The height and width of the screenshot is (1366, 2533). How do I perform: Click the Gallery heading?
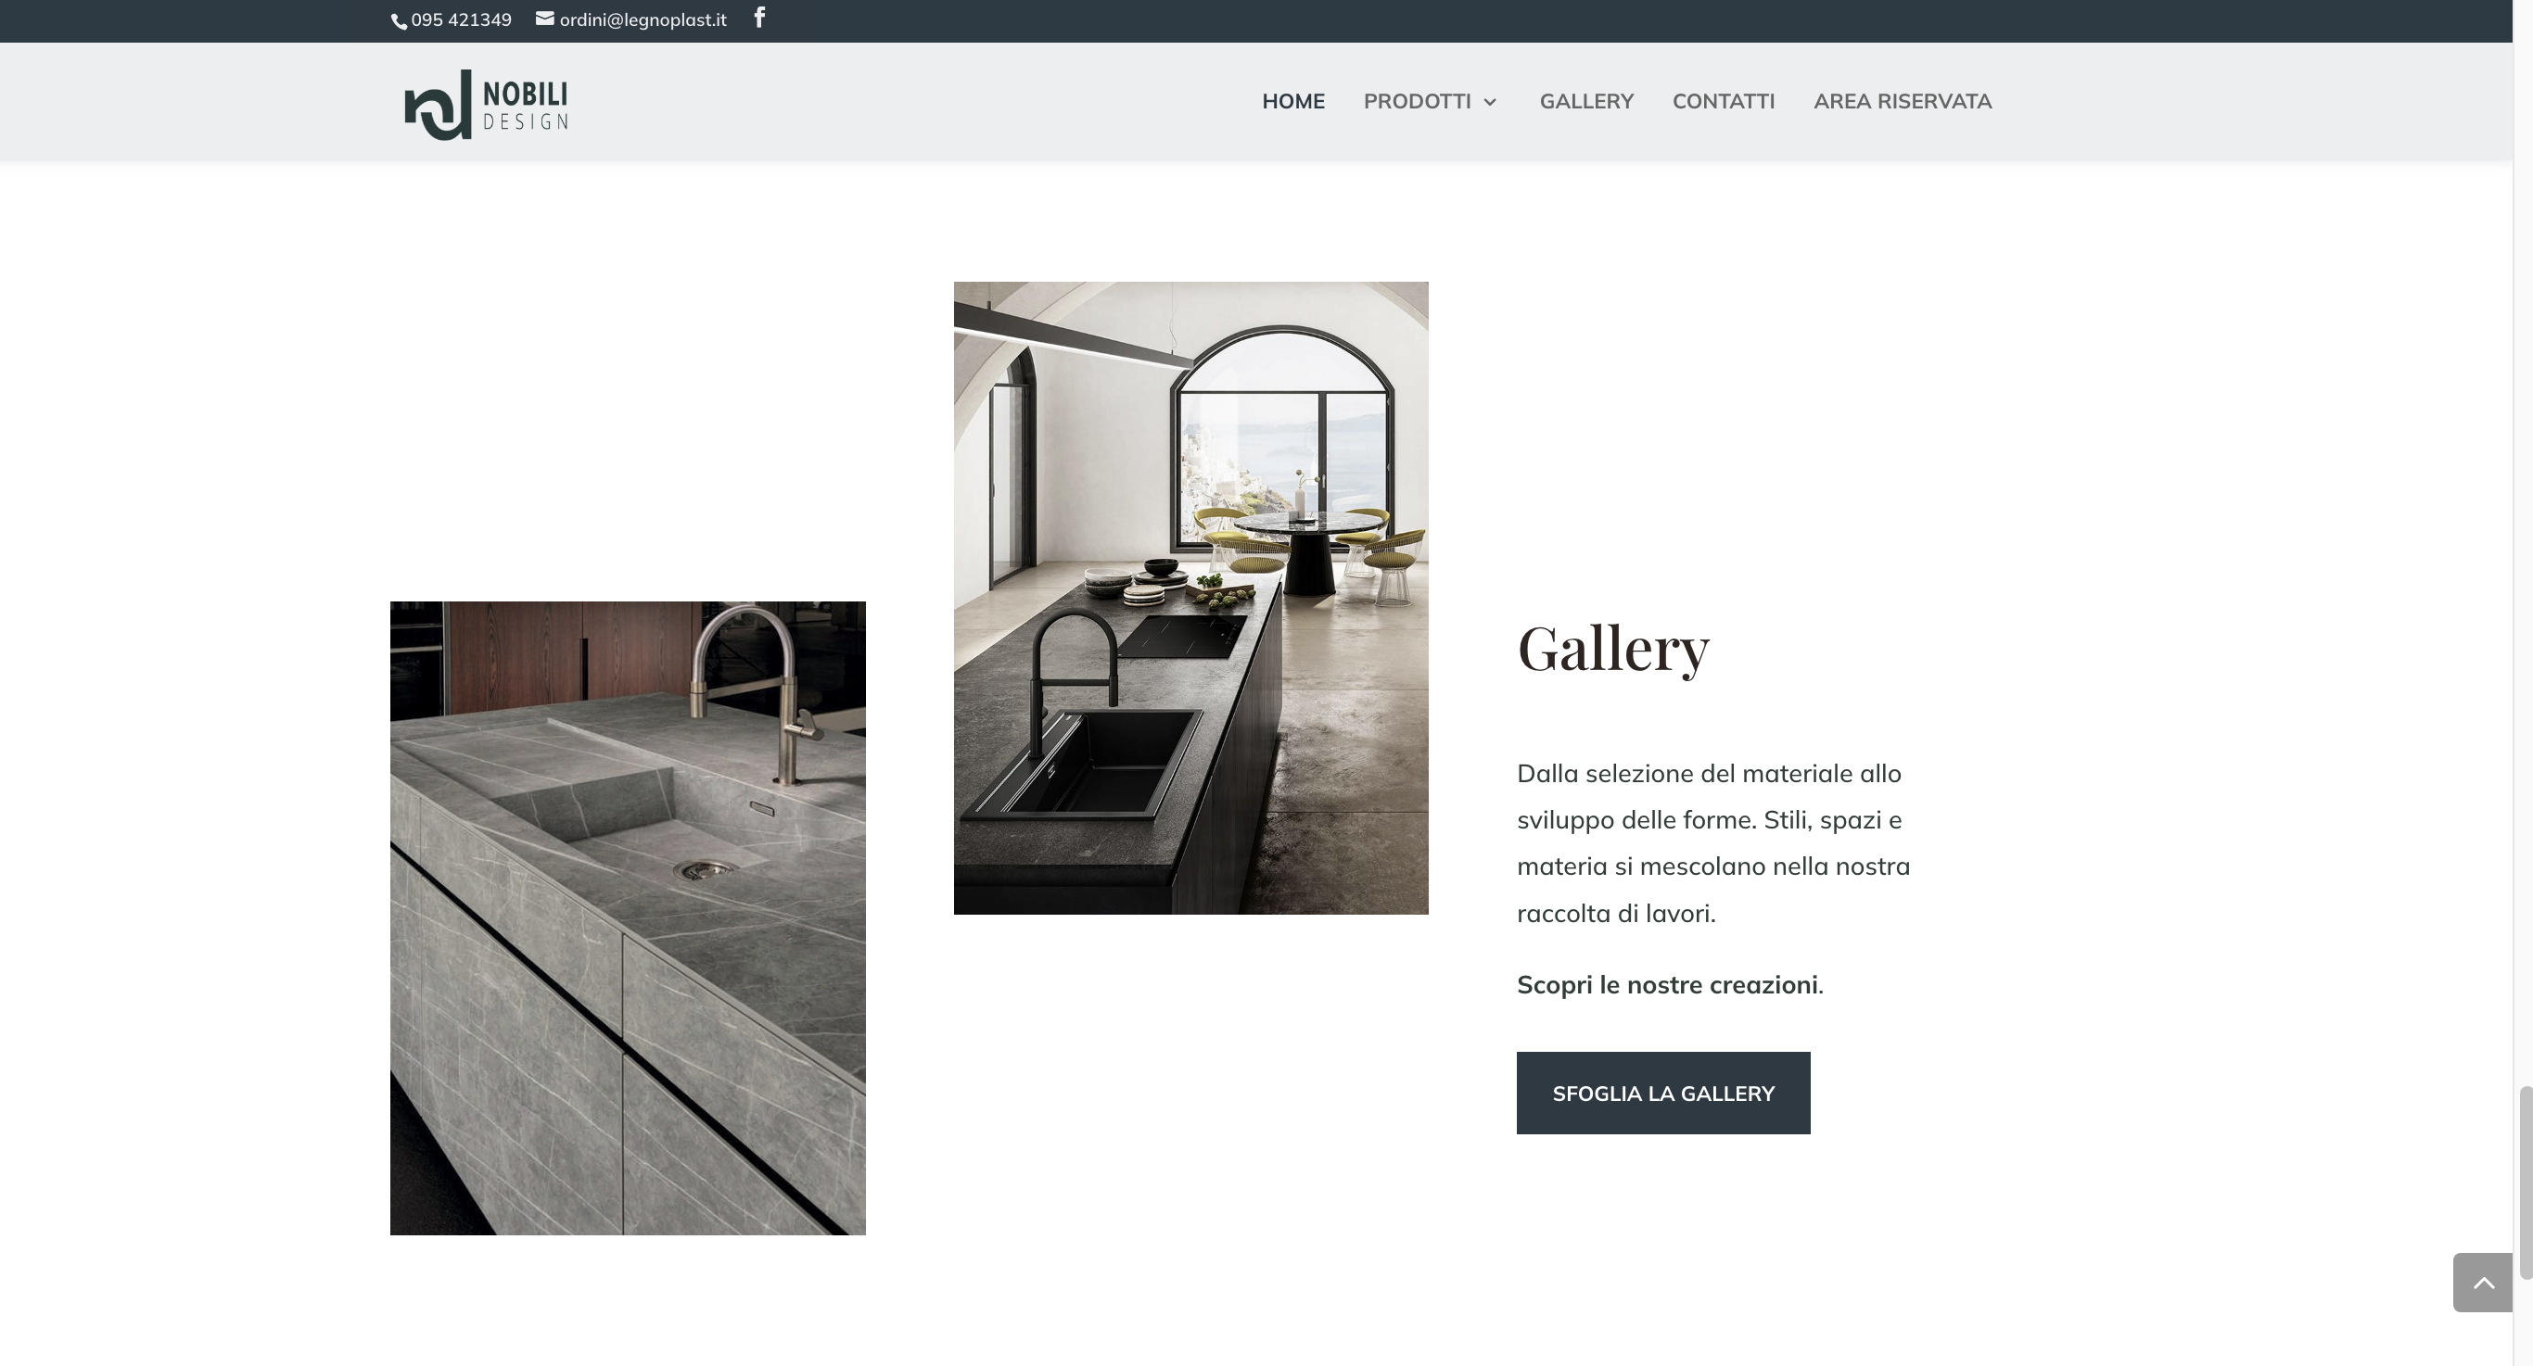coord(1612,649)
